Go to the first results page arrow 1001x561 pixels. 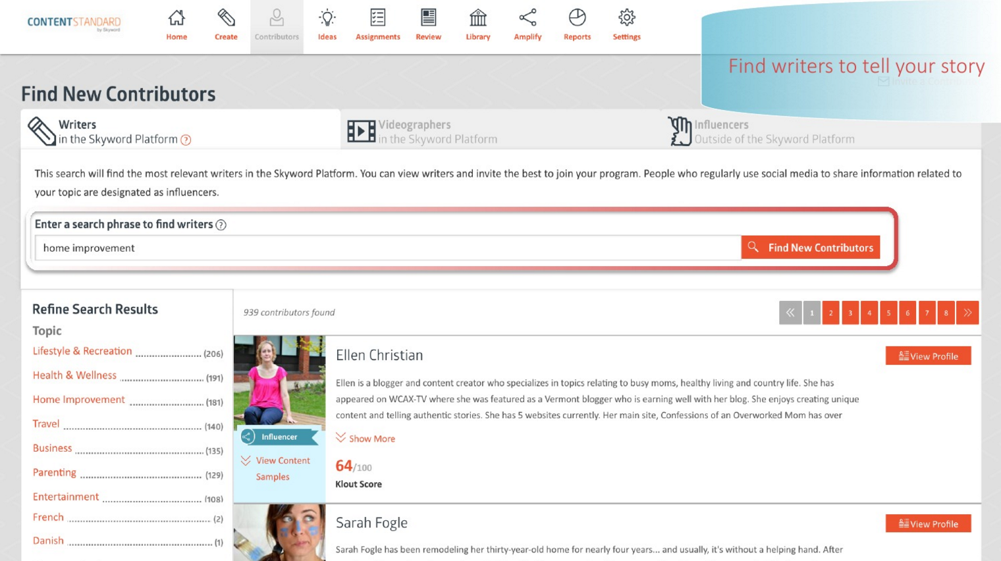[790, 313]
